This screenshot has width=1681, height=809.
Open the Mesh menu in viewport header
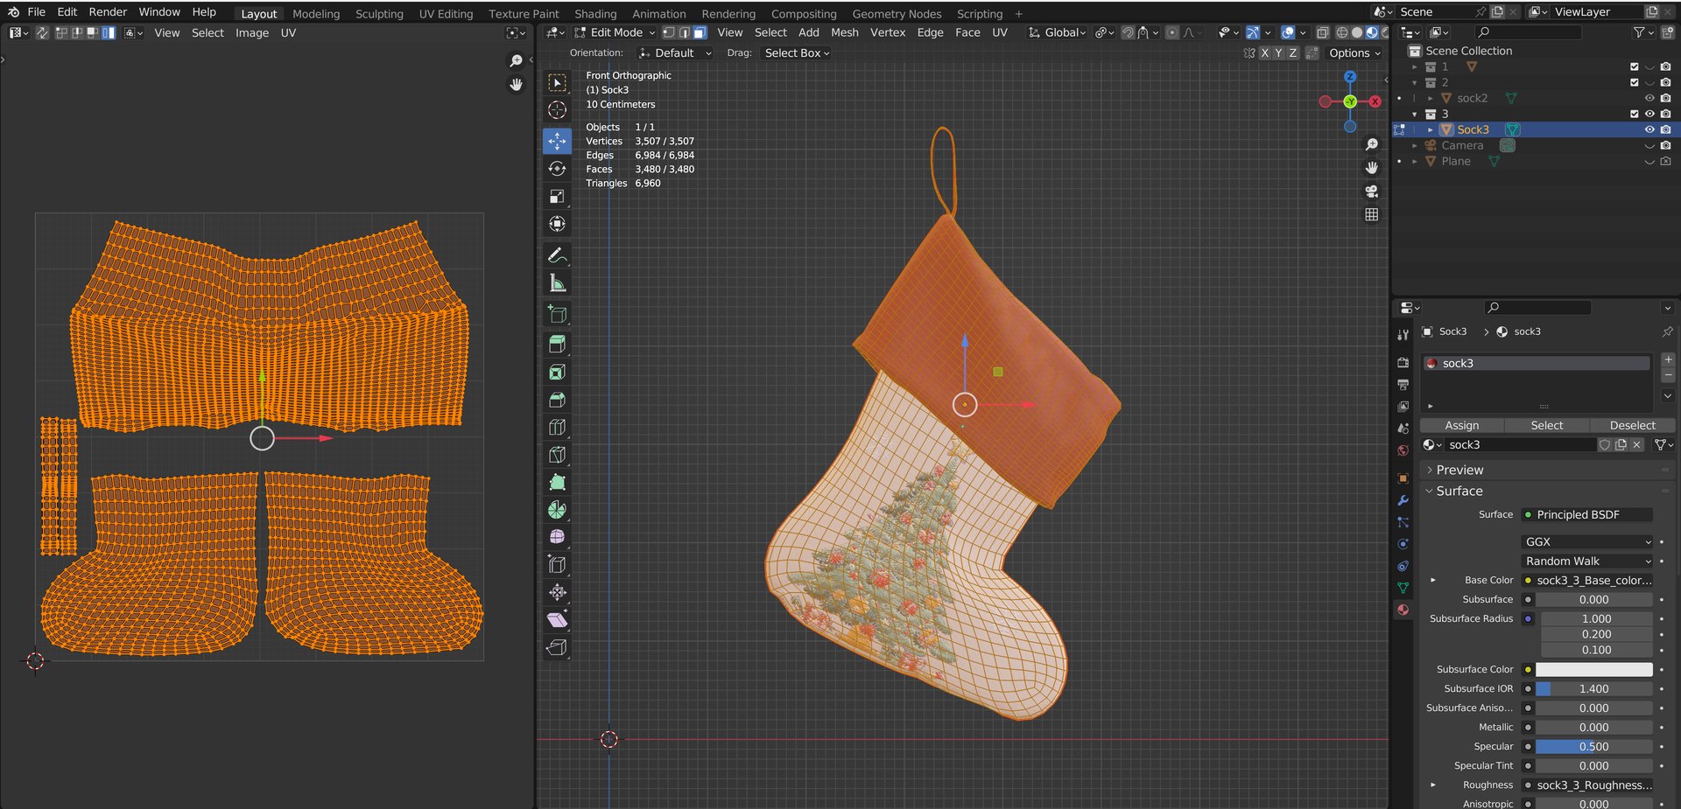[844, 32]
